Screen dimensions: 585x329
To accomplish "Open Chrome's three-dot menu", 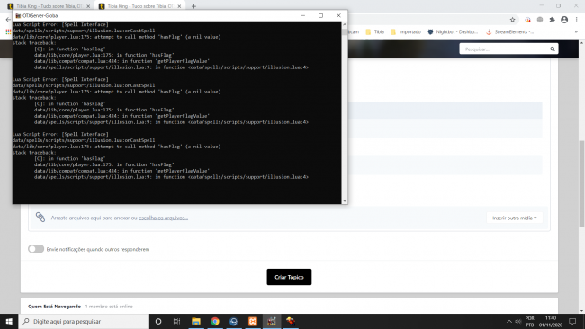I will tap(576, 20).
